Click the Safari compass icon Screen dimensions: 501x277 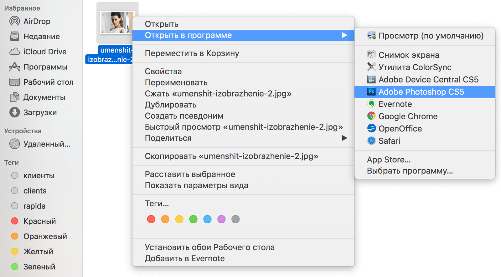[371, 141]
